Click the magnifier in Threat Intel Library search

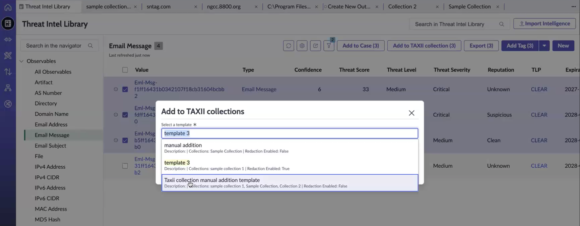pyautogui.click(x=502, y=24)
